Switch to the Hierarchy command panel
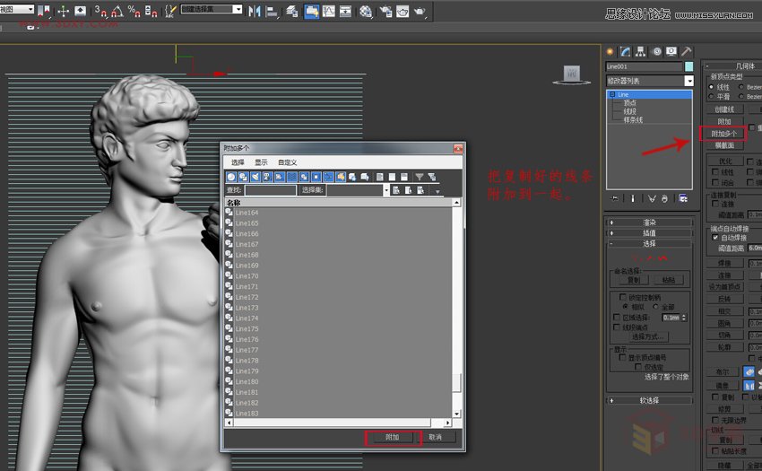762x471 pixels. [640, 51]
